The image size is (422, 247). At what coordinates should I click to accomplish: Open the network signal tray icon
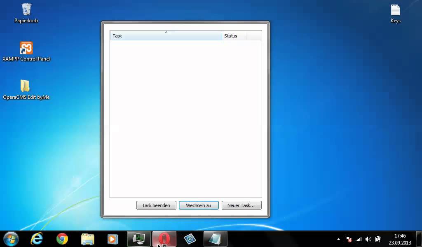[359, 239]
